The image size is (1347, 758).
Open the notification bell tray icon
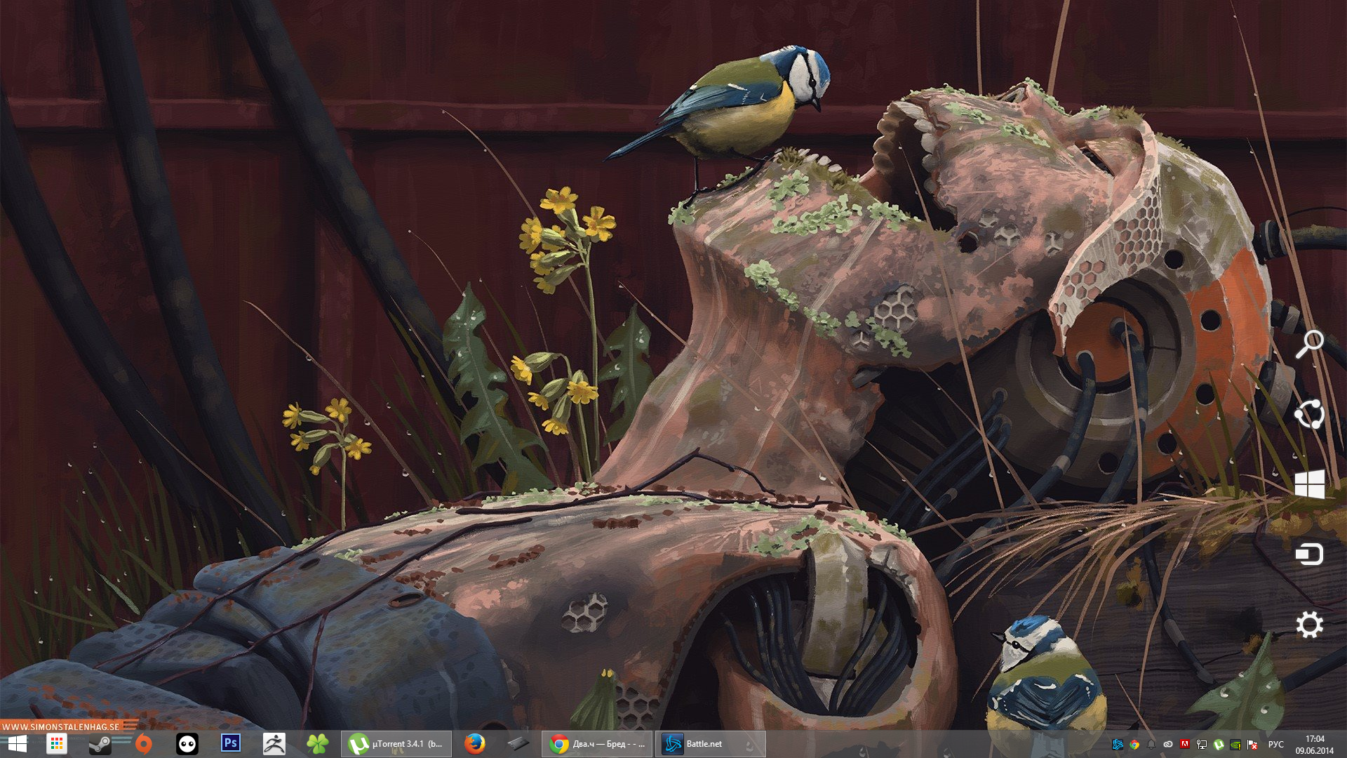click(1151, 745)
